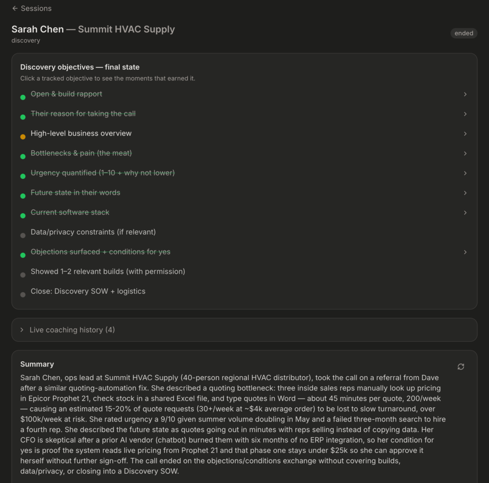Click green status dot for 'Urgency quantified'
Viewport: 489px width, 483px height.
(x=23, y=176)
